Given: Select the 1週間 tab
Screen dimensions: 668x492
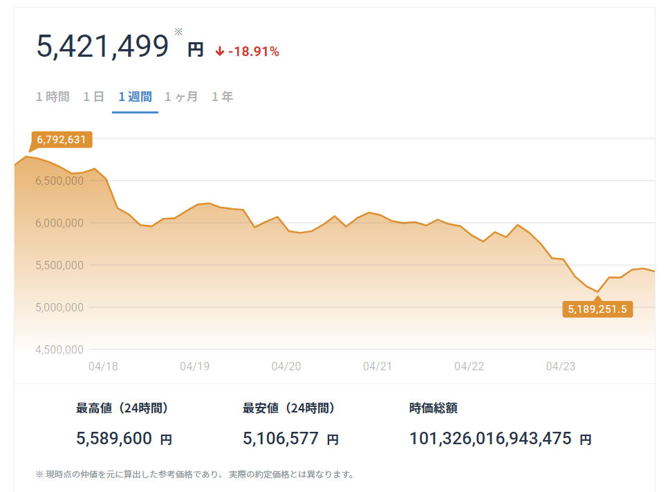Looking at the screenshot, I should click(135, 97).
